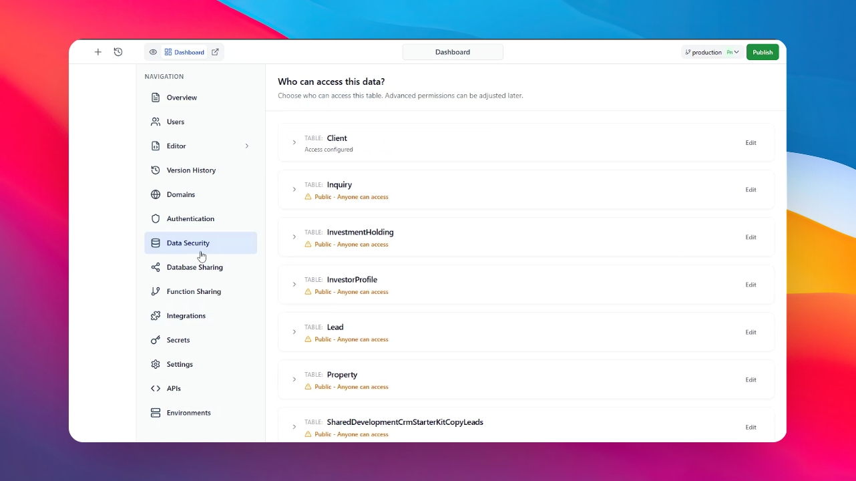This screenshot has height=481, width=856.
Task: Click the Integrations puzzle icon
Action: (156, 316)
